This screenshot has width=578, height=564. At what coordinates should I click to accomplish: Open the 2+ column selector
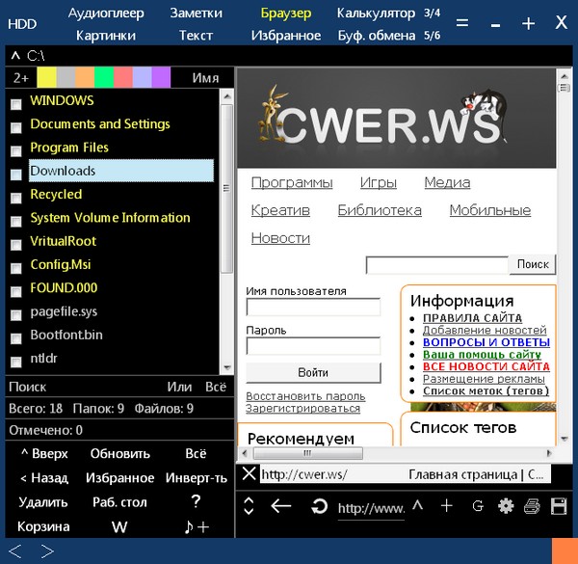pos(20,78)
